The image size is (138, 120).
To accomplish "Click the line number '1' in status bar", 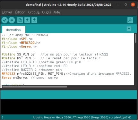I will point(3,117).
